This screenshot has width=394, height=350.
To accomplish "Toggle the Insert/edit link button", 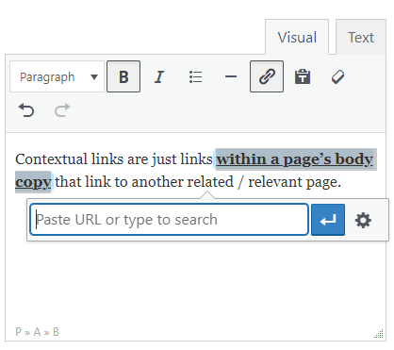I will 267,76.
